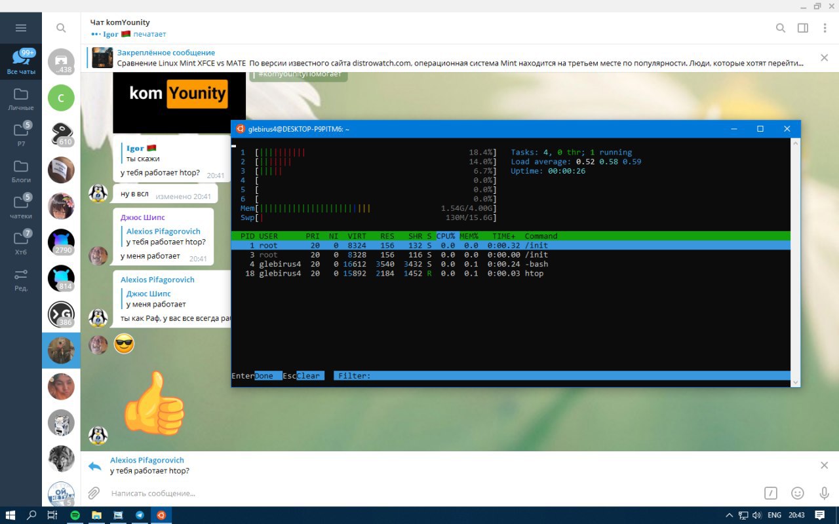The height and width of the screenshot is (524, 839).
Task: Open the taskbar clock showing 20:43
Action: pyautogui.click(x=797, y=515)
